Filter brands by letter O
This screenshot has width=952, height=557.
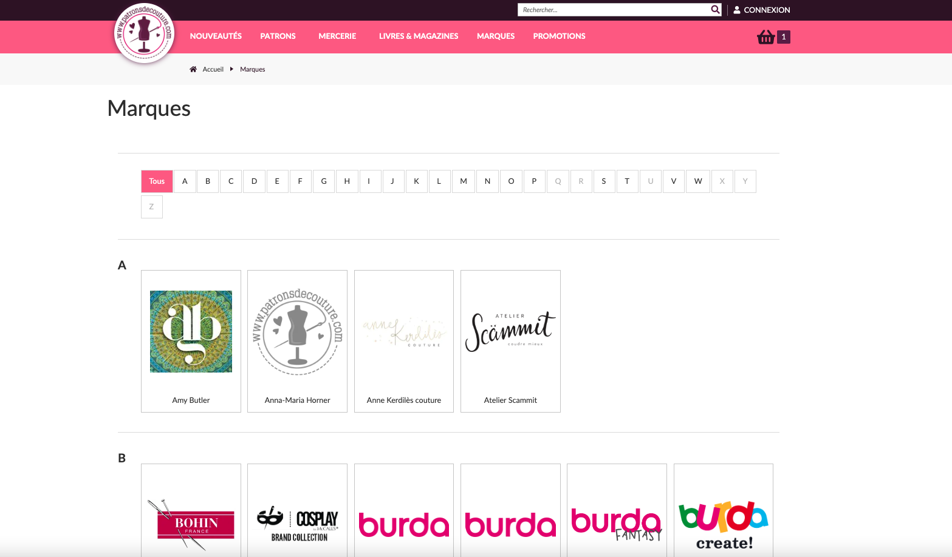tap(511, 181)
